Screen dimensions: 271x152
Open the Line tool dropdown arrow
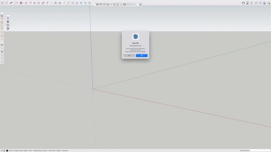coord(13,3)
